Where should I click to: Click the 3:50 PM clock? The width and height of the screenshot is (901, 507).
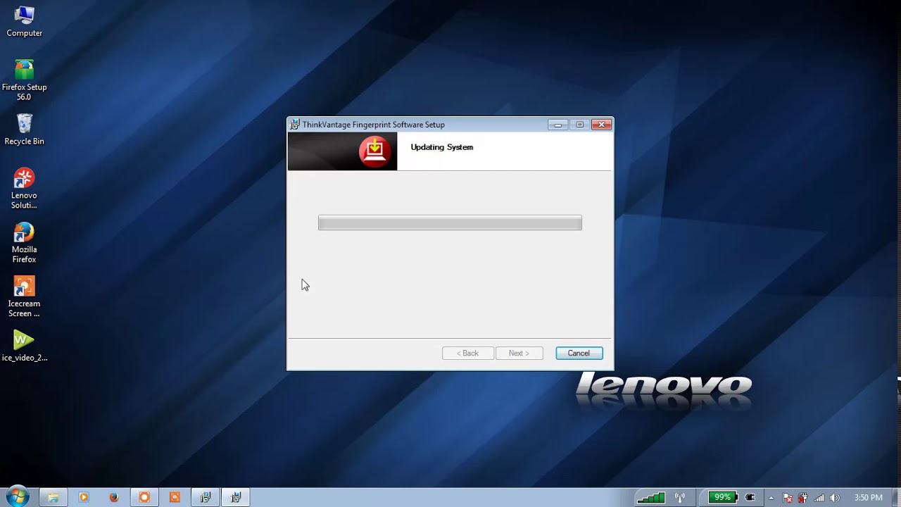tap(868, 498)
